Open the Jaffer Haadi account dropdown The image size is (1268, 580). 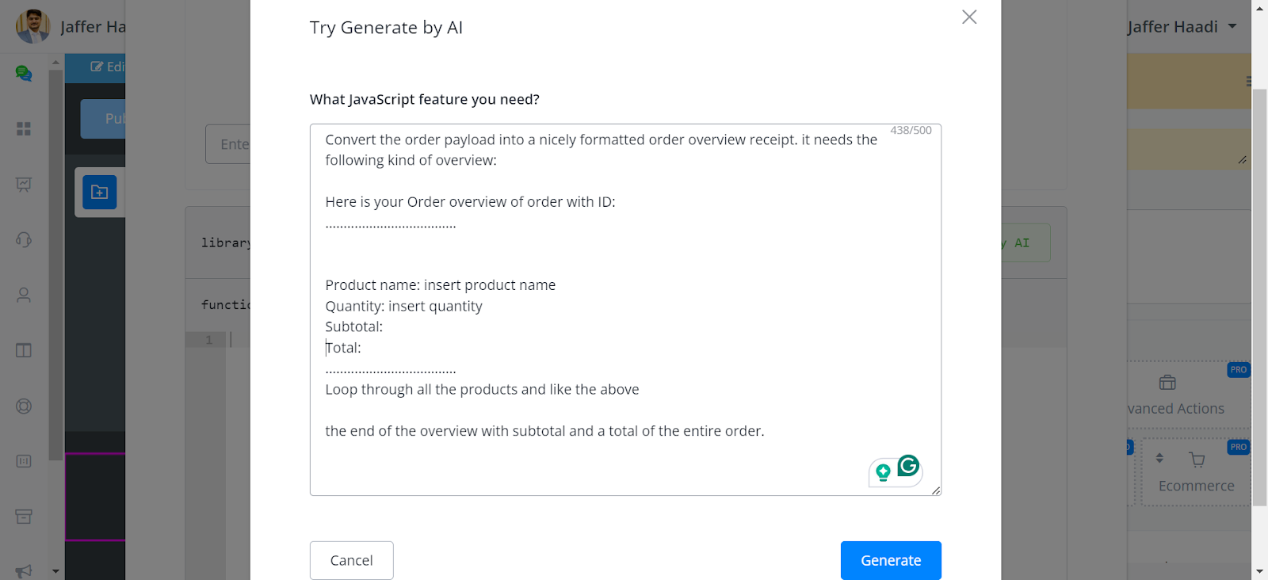pos(1181,27)
